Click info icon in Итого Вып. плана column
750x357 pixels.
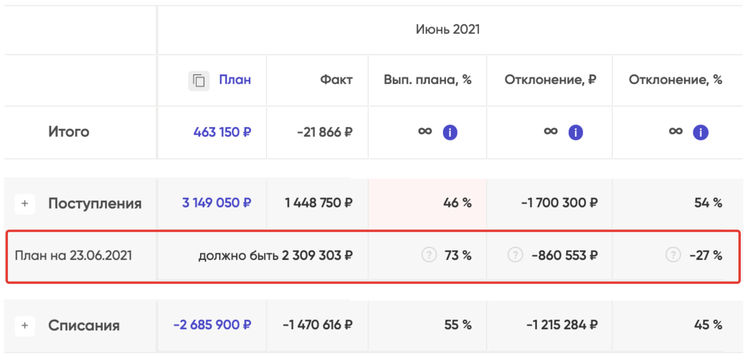(450, 132)
